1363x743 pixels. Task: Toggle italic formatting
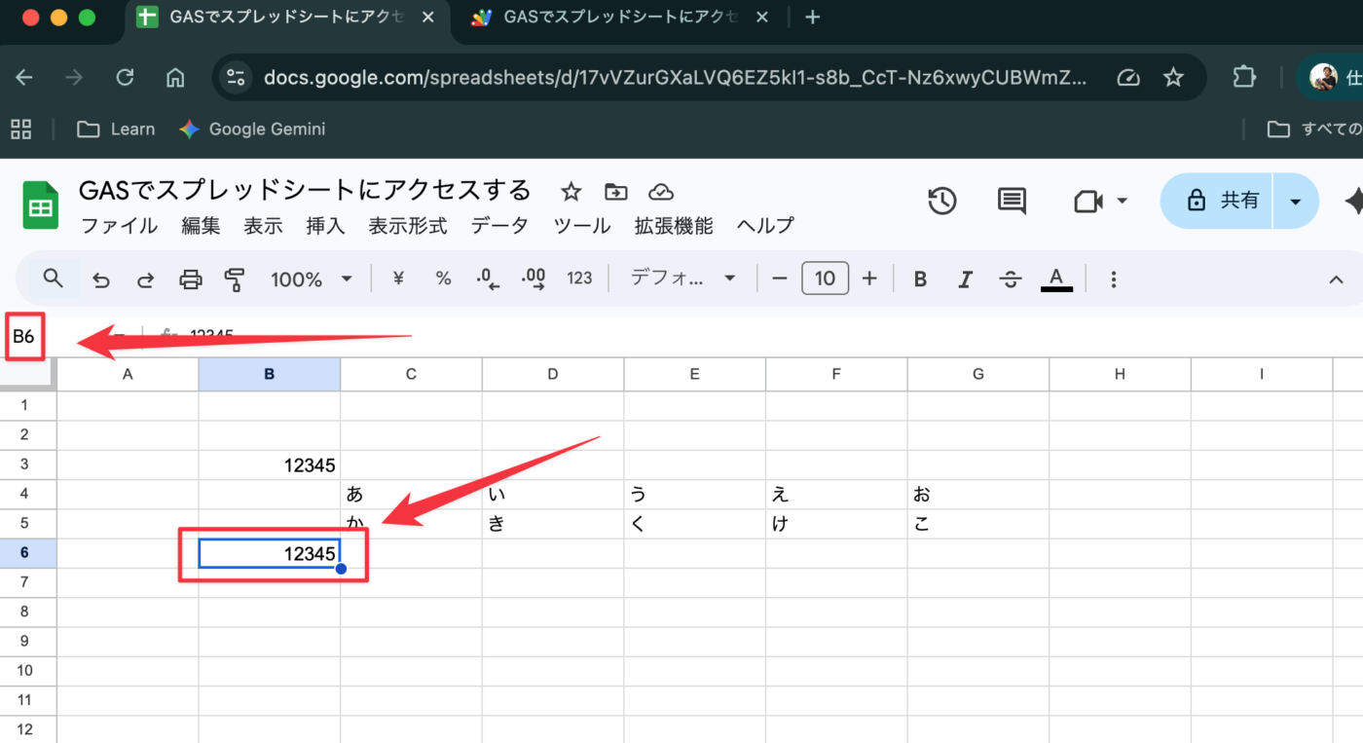pos(965,280)
